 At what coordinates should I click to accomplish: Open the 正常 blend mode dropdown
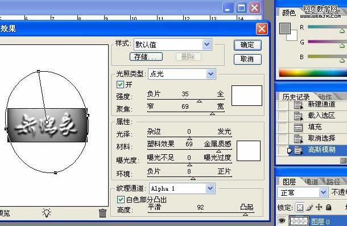(x=323, y=192)
